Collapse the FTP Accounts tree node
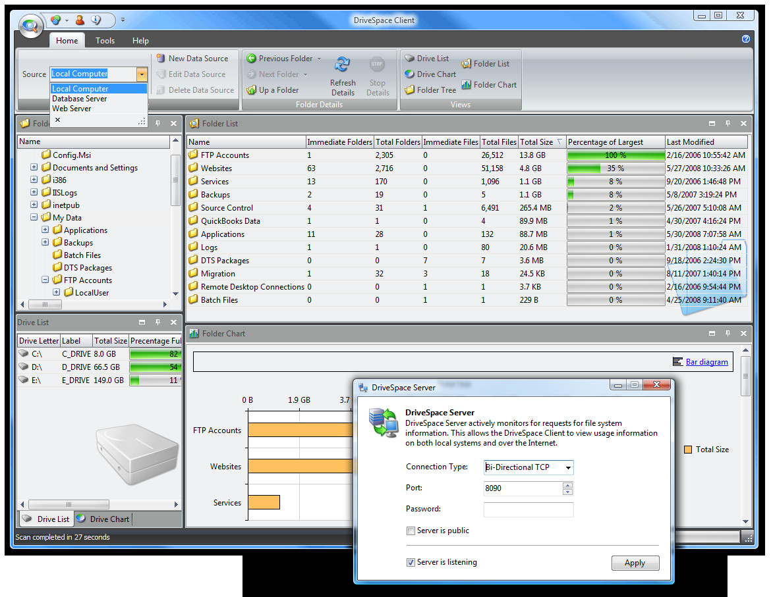Screen dimensions: 771x597 (45, 279)
